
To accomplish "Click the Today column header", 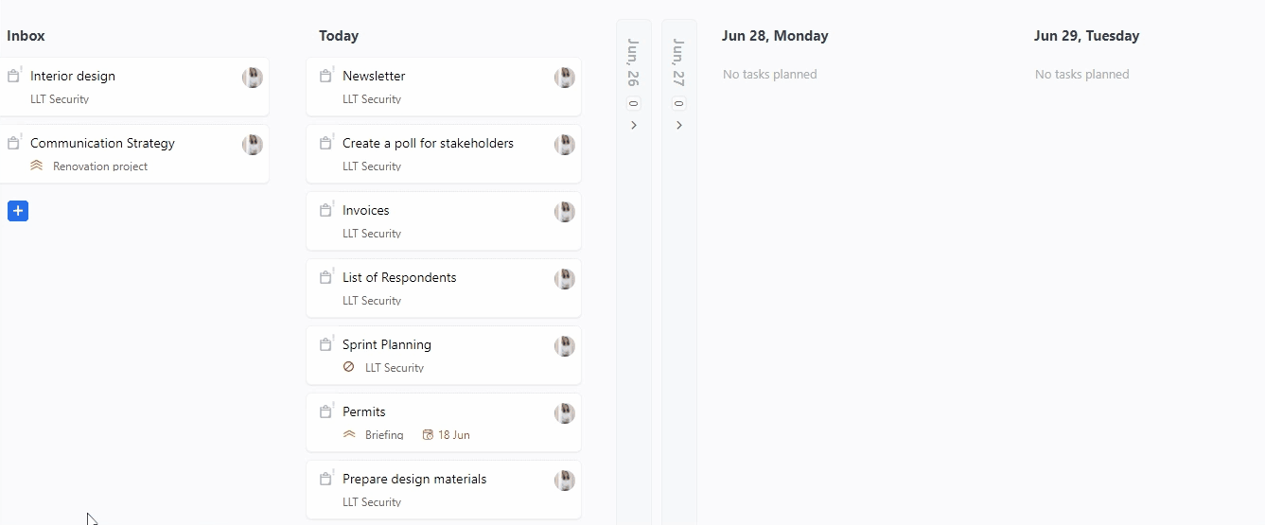I will (339, 36).
